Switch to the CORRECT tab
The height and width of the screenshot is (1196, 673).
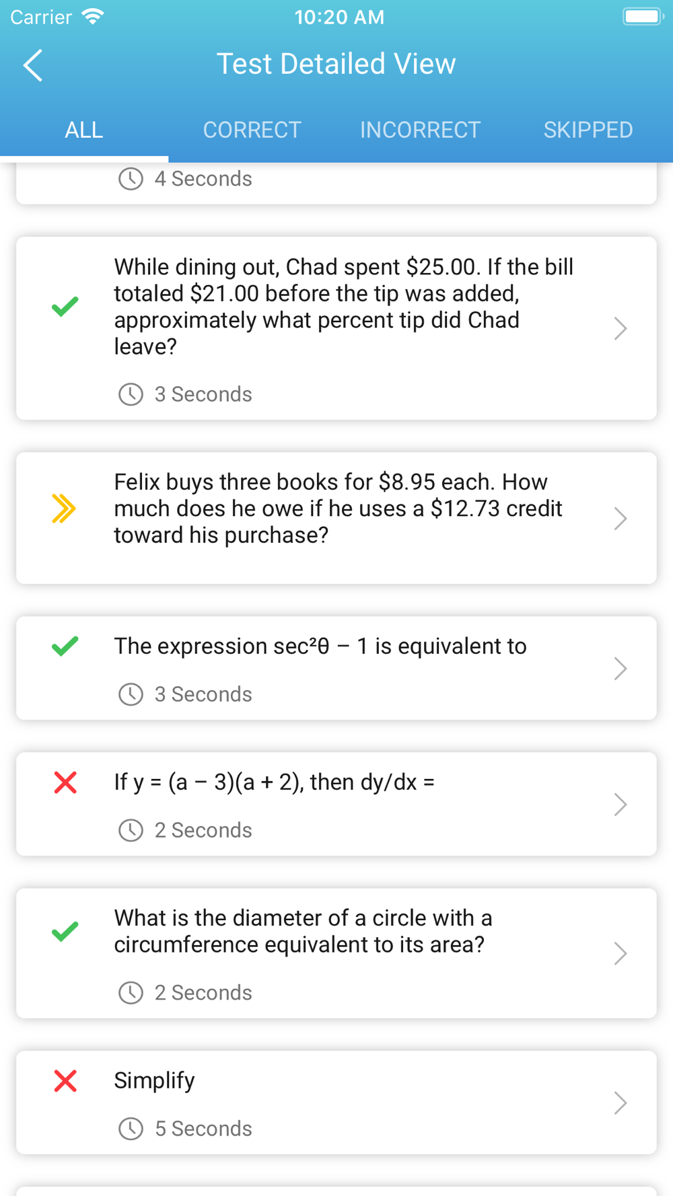[252, 130]
